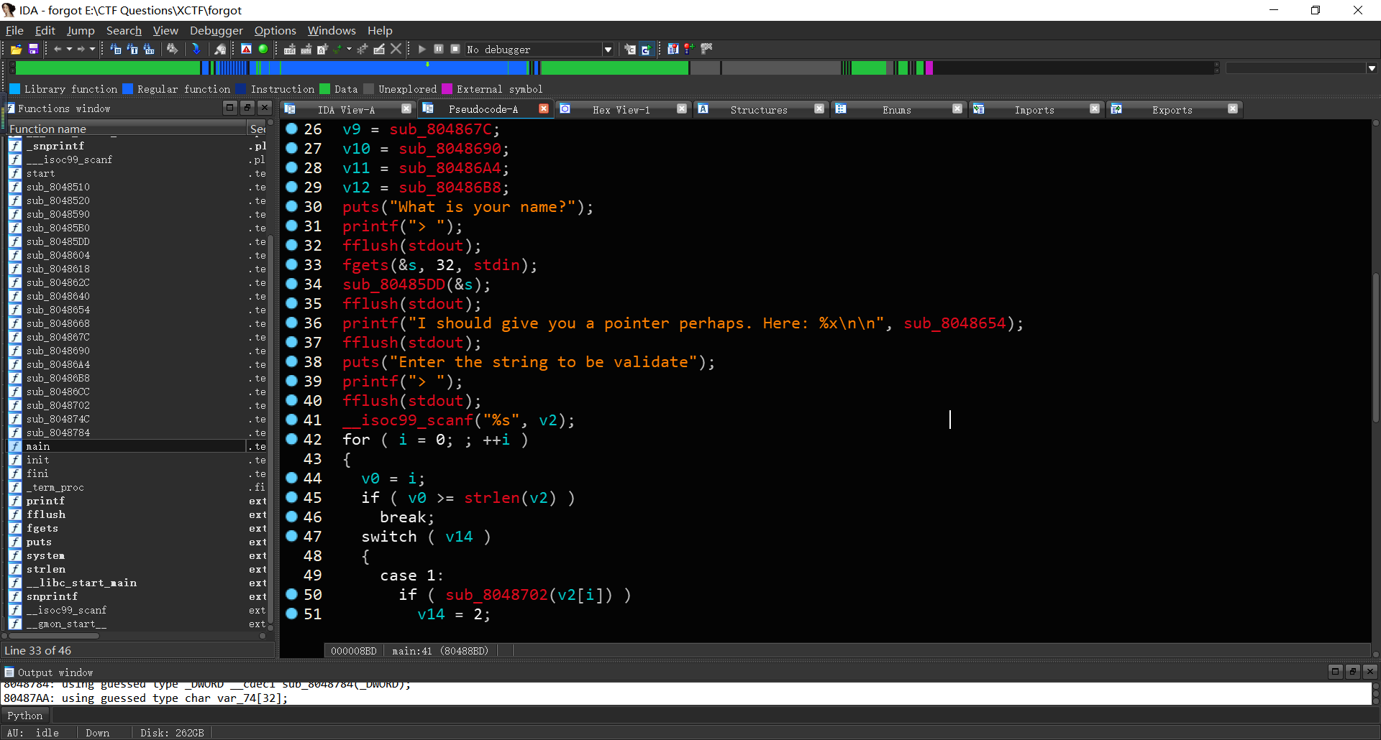
Task: Close the Pseudocode-A tab
Action: coord(544,108)
